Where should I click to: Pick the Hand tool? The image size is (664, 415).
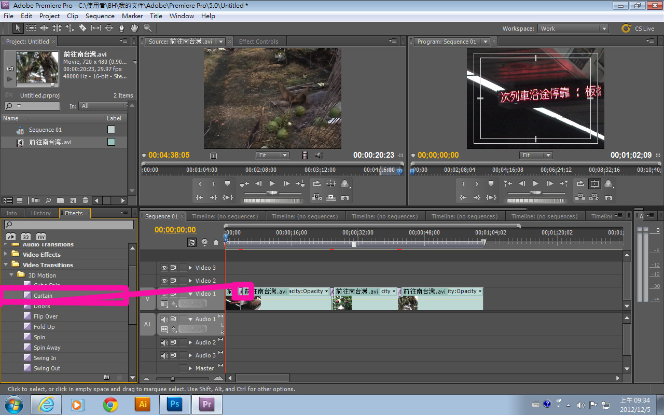(x=134, y=29)
